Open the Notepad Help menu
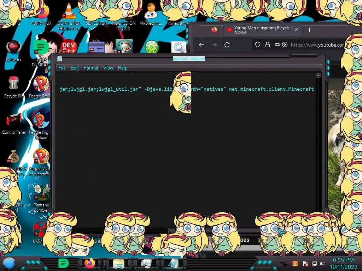 [x=123, y=68]
